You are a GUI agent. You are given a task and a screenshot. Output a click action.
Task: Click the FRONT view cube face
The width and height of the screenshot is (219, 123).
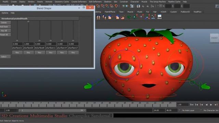coord(215,38)
